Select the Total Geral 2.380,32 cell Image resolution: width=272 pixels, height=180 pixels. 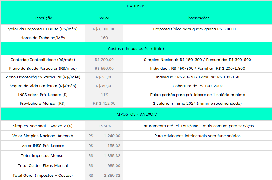tap(104, 175)
